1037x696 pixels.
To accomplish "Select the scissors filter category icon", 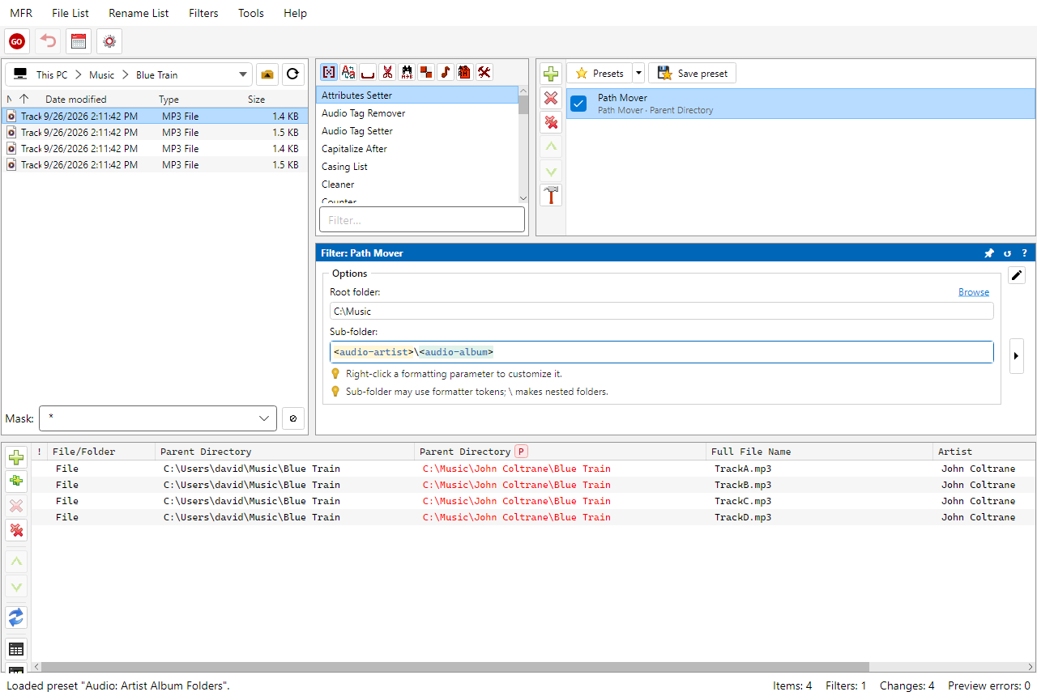I will (x=387, y=72).
